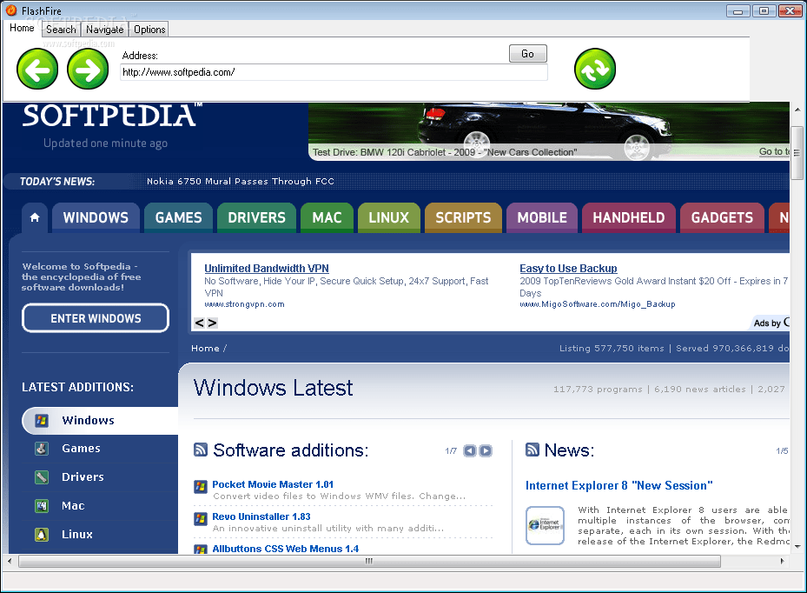Select the GAMES category tab
The height and width of the screenshot is (593, 807).
(179, 217)
